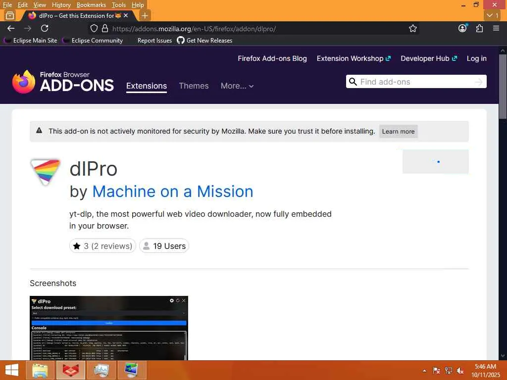Open Windows Start button
This screenshot has height=380, width=507.
(x=12, y=370)
